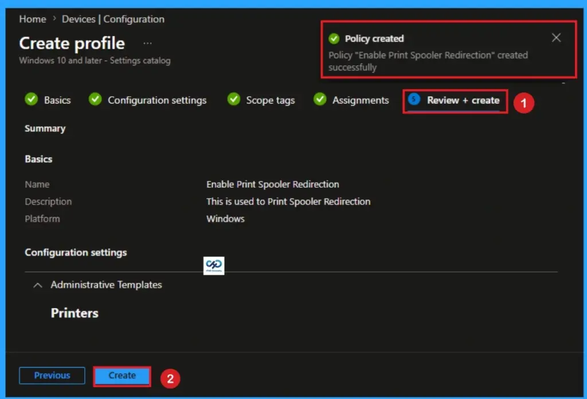
Task: Click the Assignments green checkmark icon
Action: [x=320, y=99]
